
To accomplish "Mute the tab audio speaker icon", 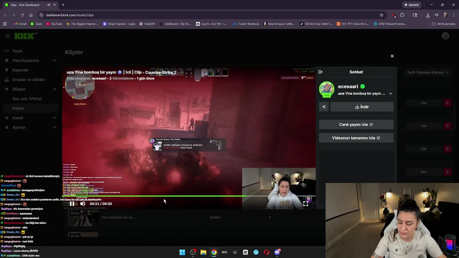I will (x=48, y=5).
